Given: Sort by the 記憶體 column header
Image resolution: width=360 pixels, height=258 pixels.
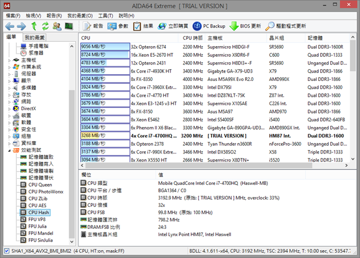Looking at the screenshot, I should (327, 38).
